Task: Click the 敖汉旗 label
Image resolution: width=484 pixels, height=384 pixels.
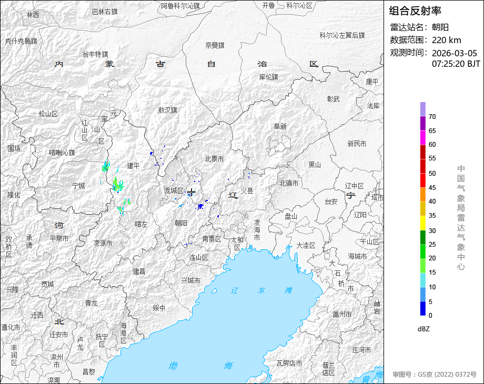Action: pos(167,110)
